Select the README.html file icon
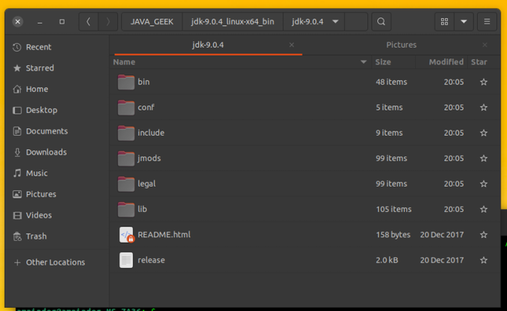 pos(126,235)
